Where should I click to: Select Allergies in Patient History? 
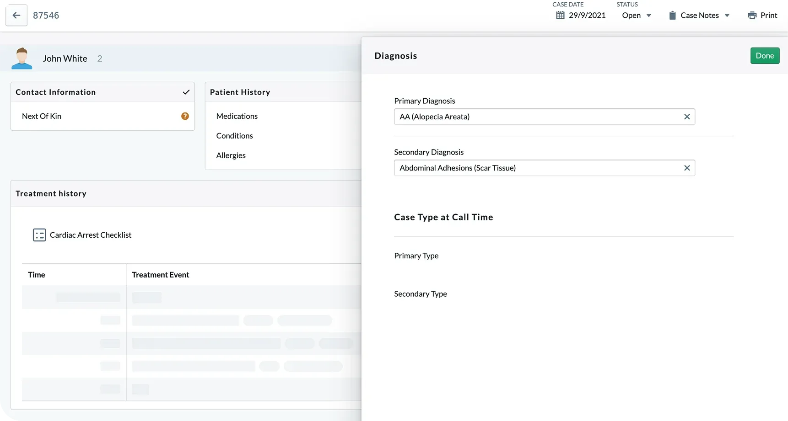[x=231, y=155]
